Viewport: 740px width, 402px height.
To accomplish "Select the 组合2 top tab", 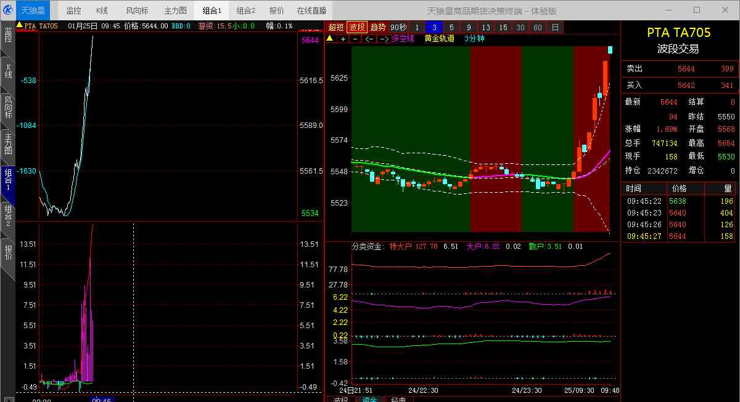I will 246,10.
